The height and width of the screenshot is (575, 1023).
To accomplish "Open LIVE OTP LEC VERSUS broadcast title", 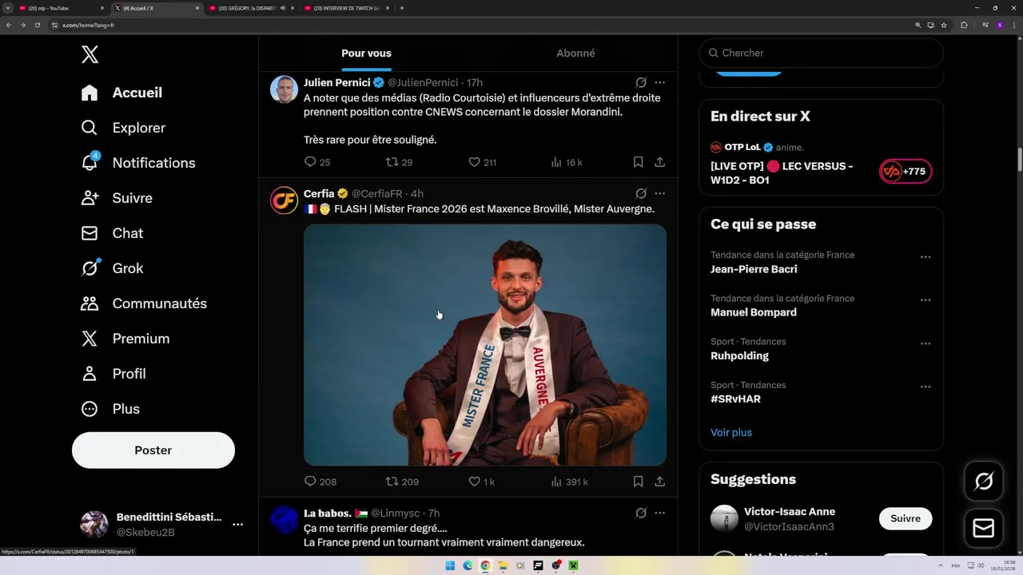I will point(782,173).
